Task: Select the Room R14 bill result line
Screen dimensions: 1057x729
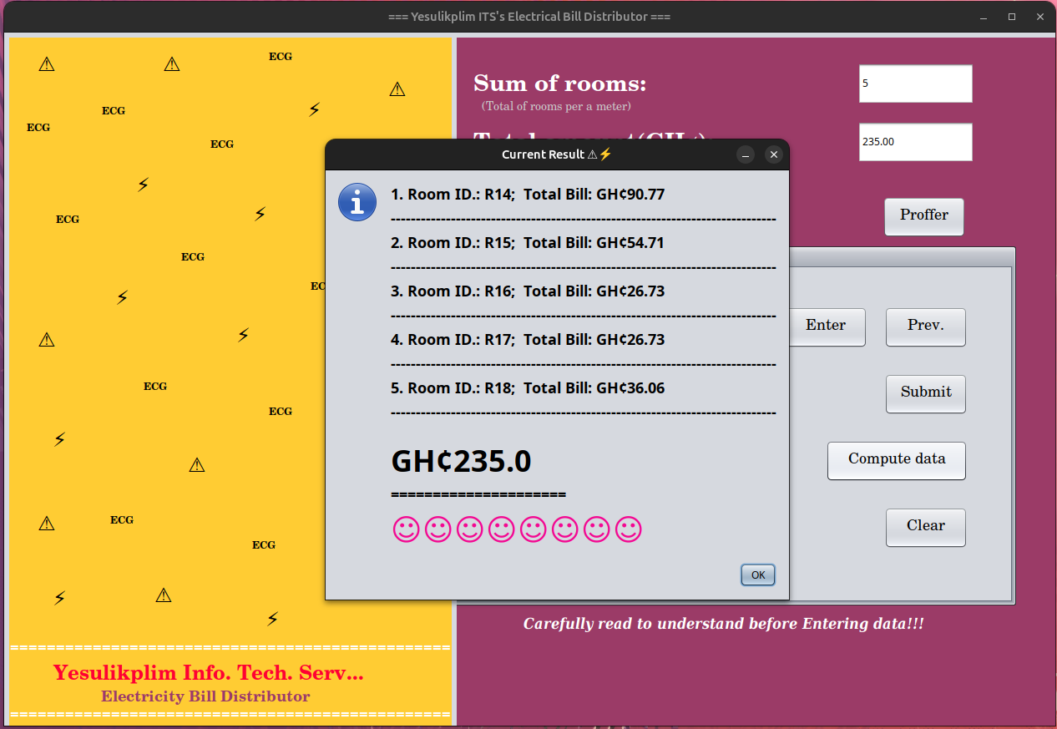Action: (528, 195)
